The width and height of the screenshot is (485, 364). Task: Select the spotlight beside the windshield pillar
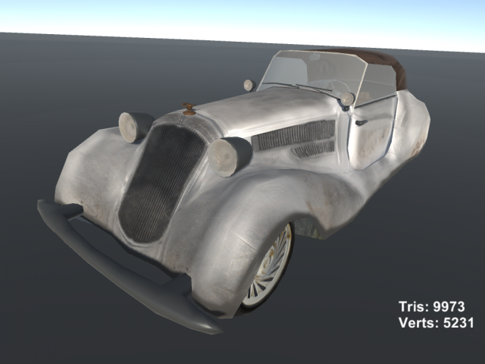346,99
